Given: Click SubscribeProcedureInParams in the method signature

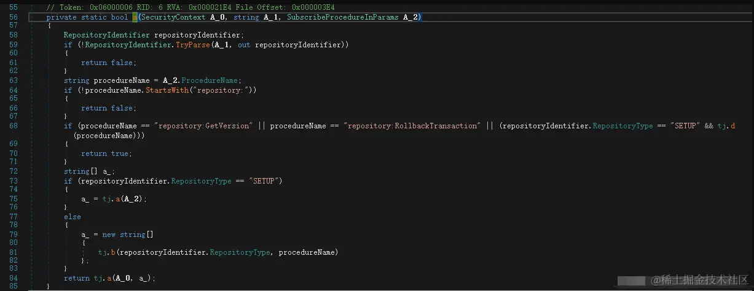Looking at the screenshot, I should pyautogui.click(x=343, y=17).
